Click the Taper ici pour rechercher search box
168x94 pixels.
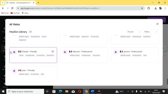[x=25, y=91]
